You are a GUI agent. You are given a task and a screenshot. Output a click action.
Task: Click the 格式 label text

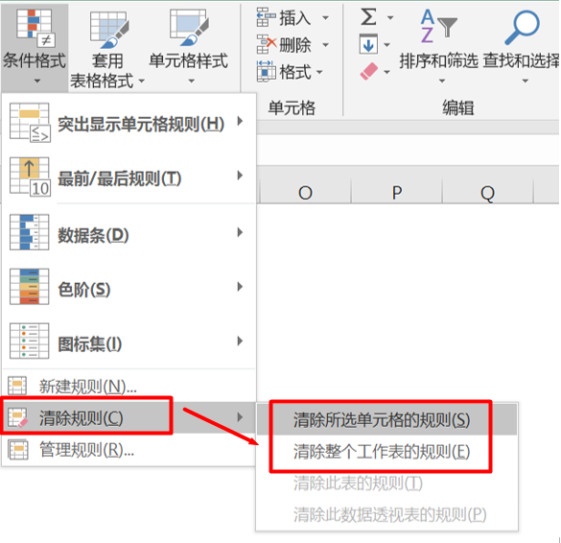tap(294, 72)
